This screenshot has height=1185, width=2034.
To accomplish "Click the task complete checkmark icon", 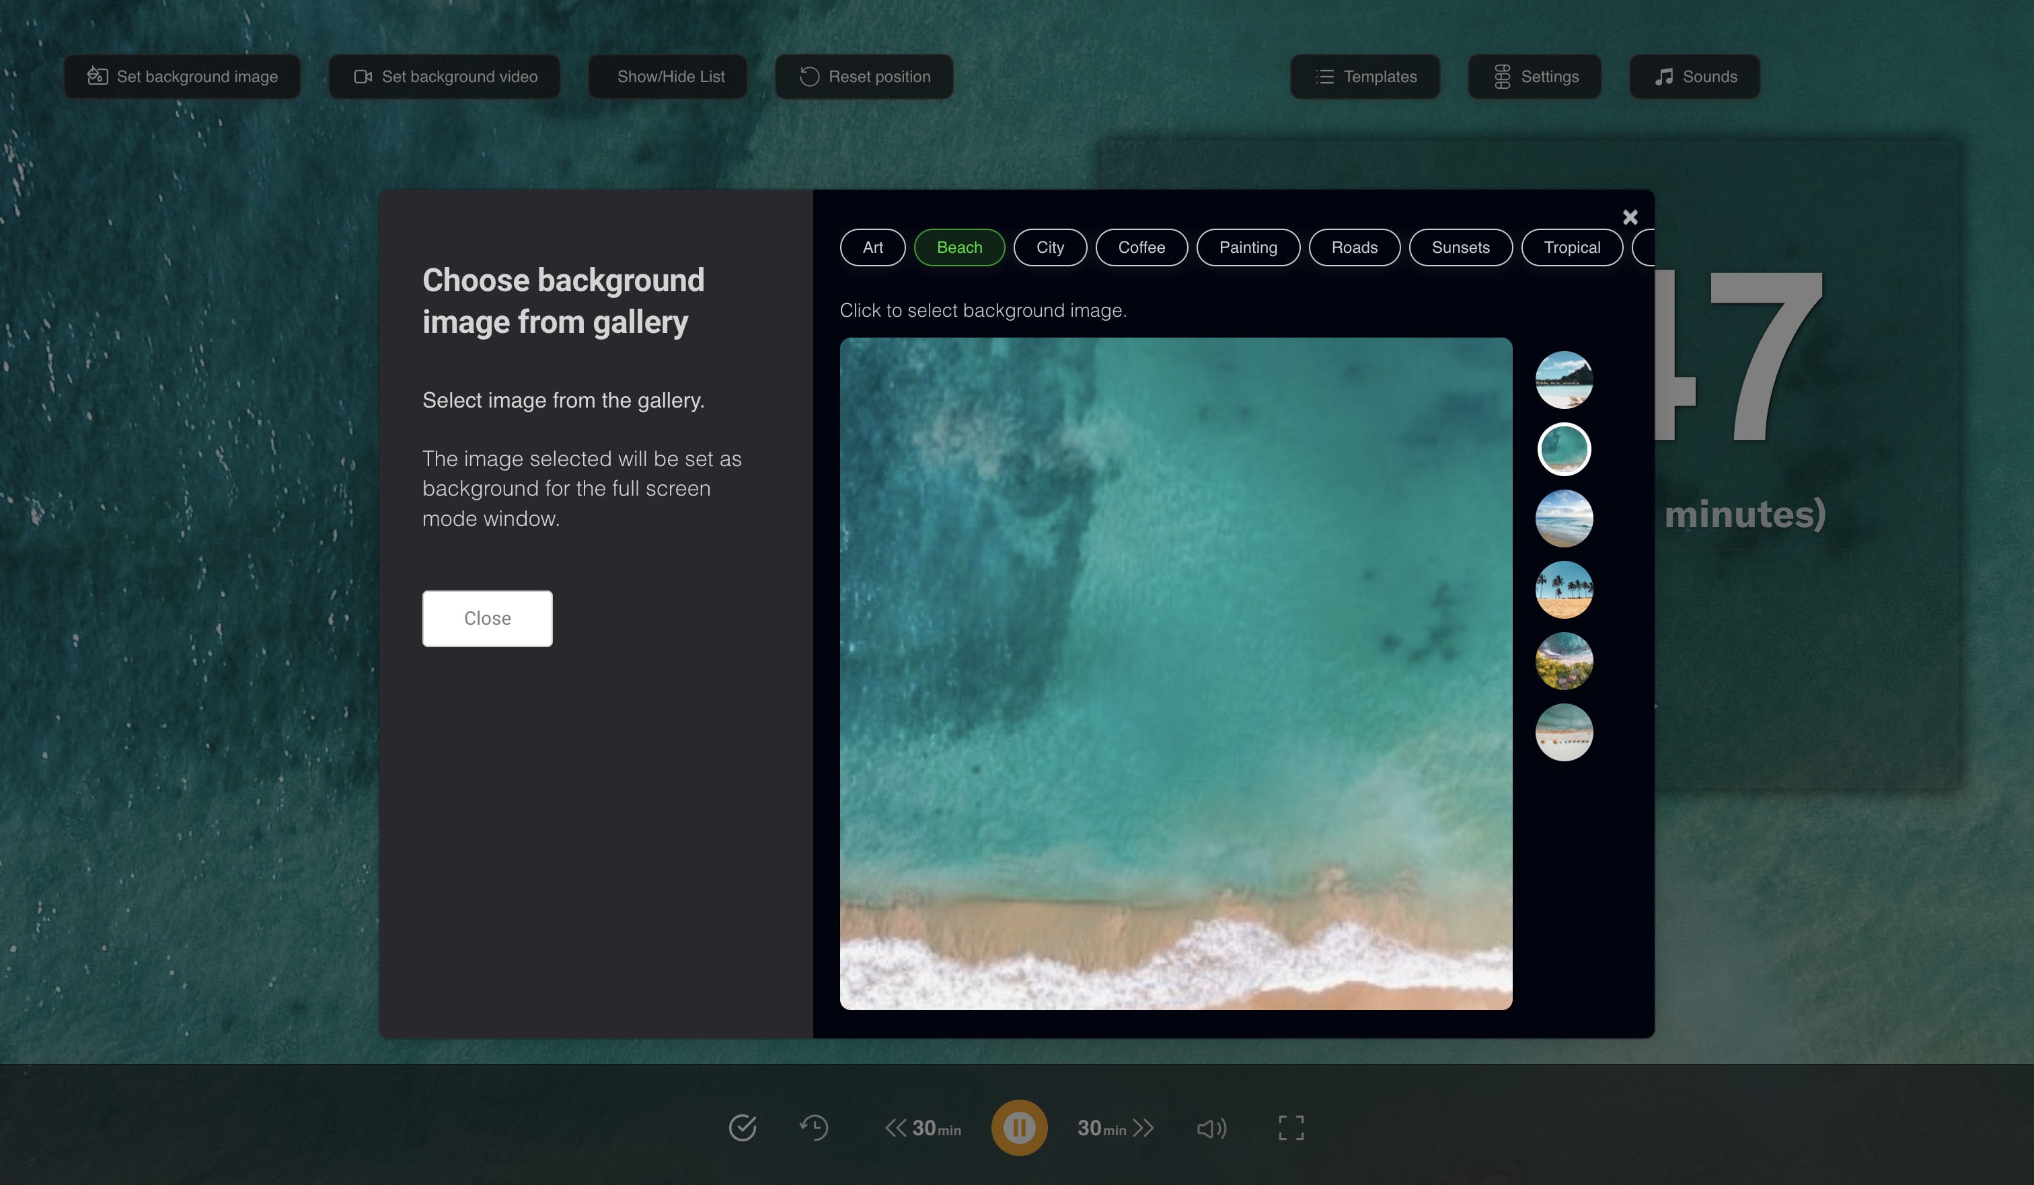I will (742, 1128).
